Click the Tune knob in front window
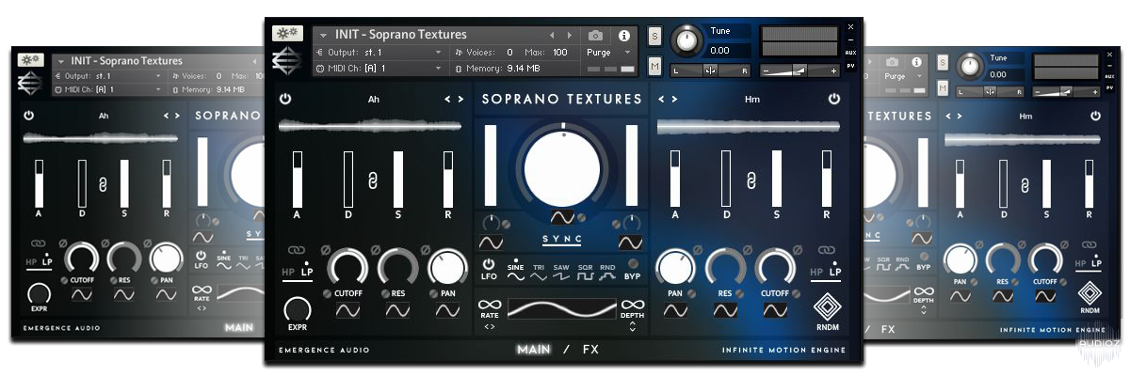The image size is (1130, 376). [x=688, y=39]
